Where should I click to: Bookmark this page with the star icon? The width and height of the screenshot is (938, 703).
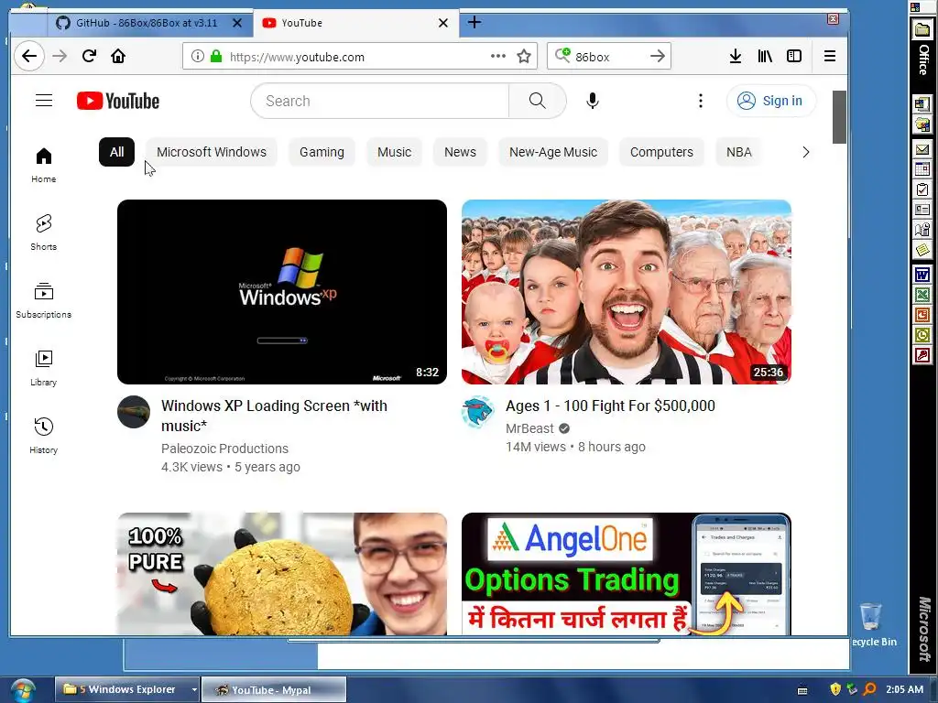pyautogui.click(x=524, y=56)
